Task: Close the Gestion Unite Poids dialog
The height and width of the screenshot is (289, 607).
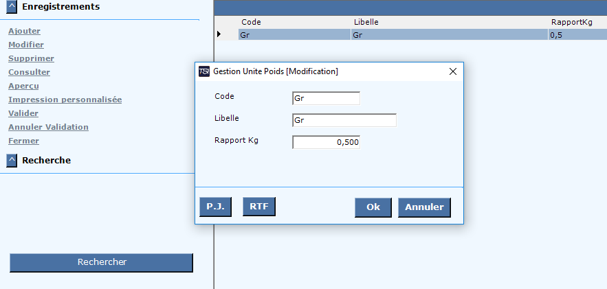Action: click(452, 71)
